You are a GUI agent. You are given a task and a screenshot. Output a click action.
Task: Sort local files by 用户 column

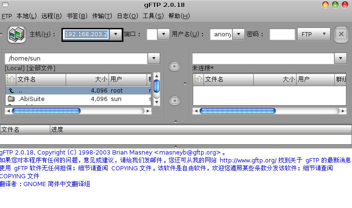click(128, 79)
